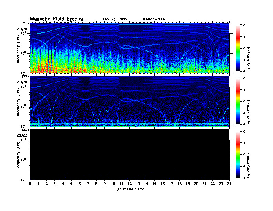Viewport: 273px width, 211px height.
Task: Click hour tick label "0" on time axis
Action: coord(30,184)
